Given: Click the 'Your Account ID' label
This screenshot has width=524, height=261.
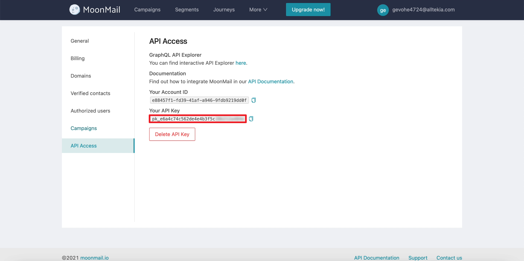Looking at the screenshot, I should [168, 92].
